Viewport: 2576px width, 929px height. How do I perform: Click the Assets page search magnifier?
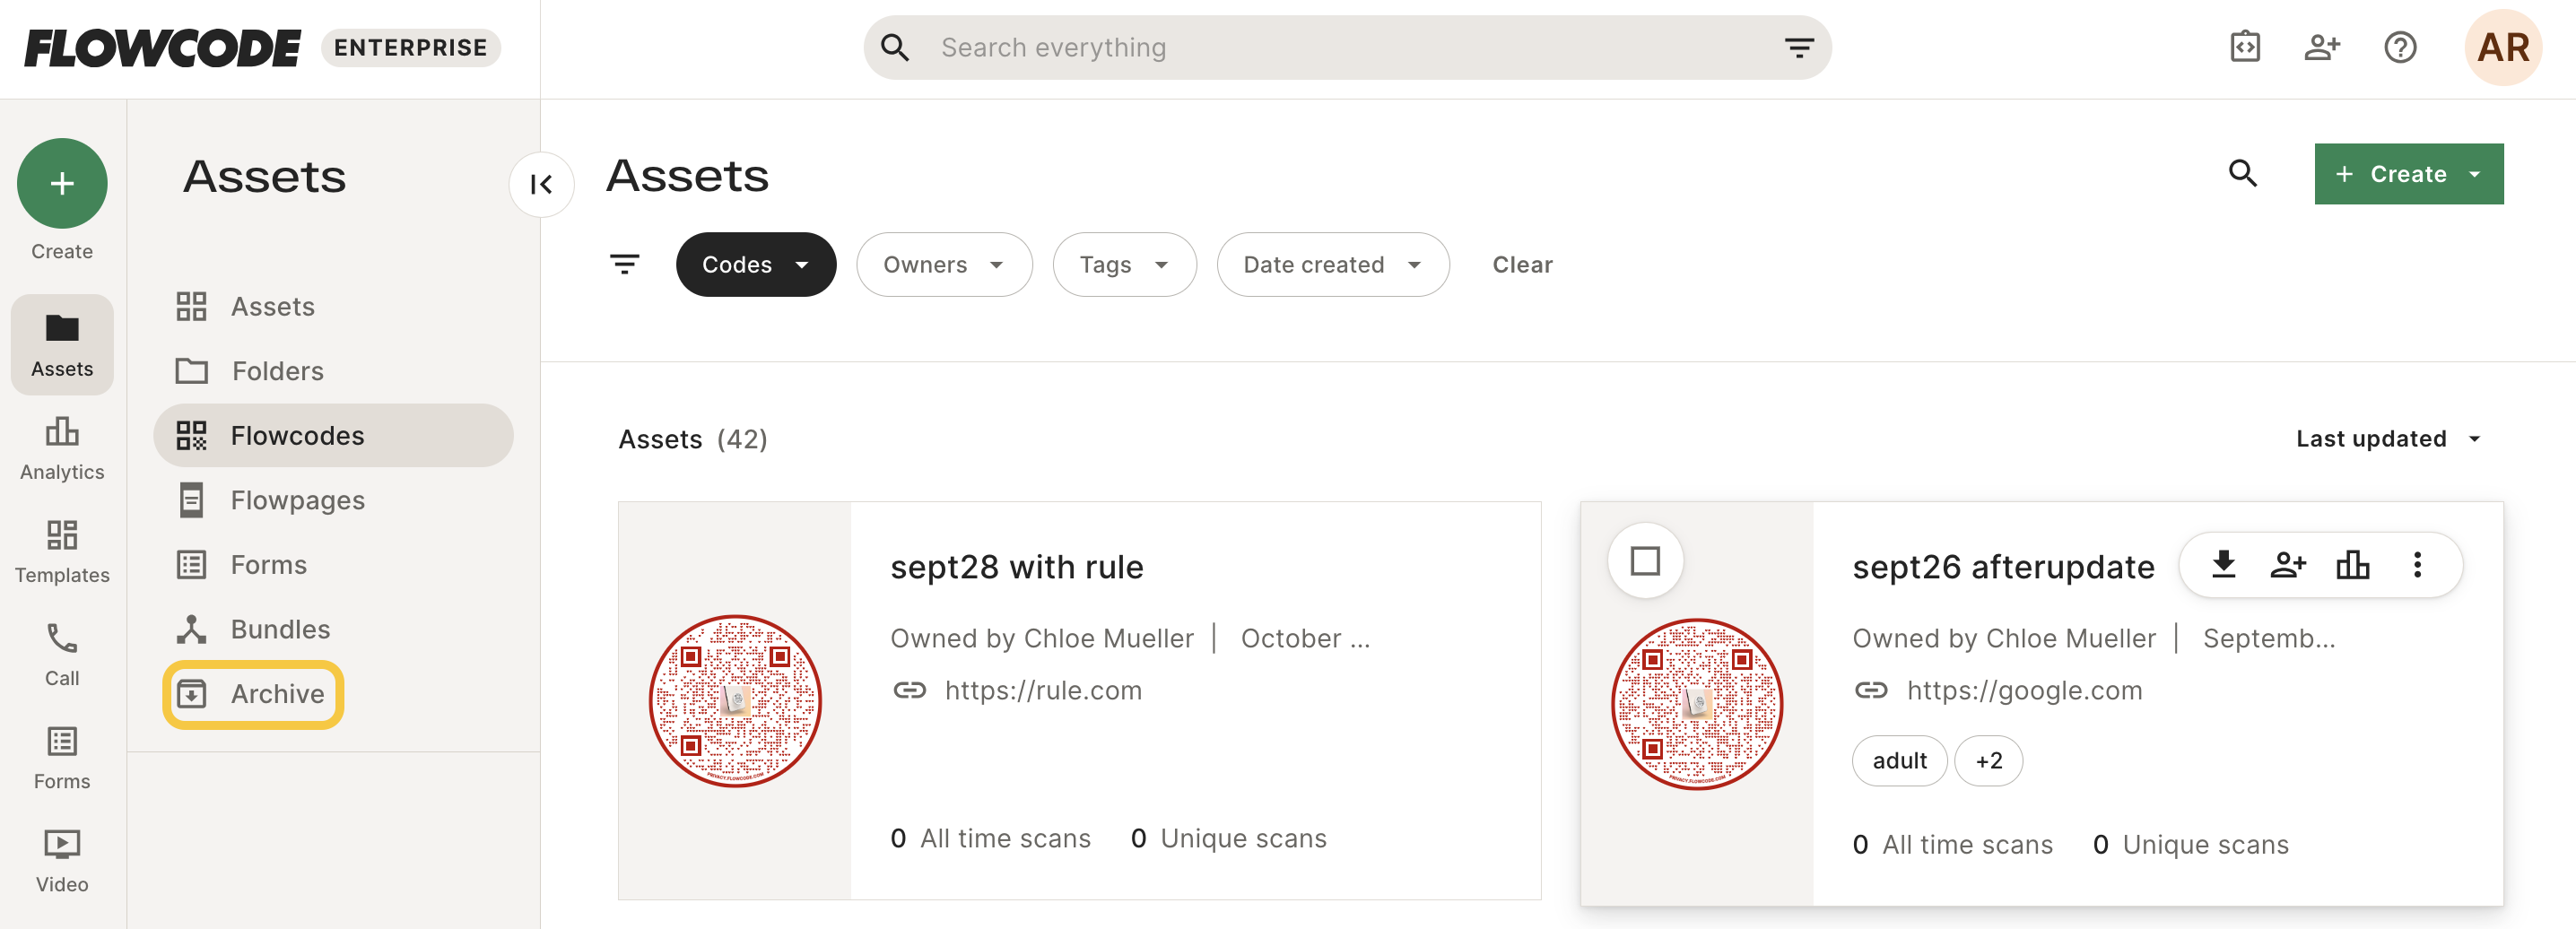click(x=2243, y=174)
